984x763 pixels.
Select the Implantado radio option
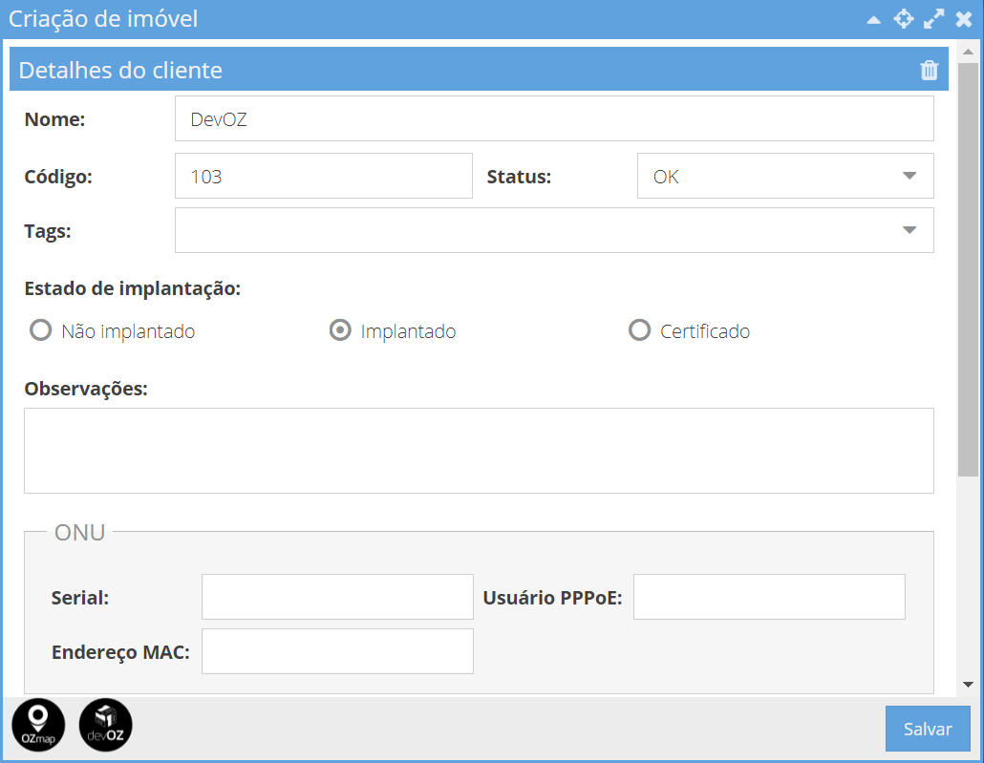pos(340,330)
